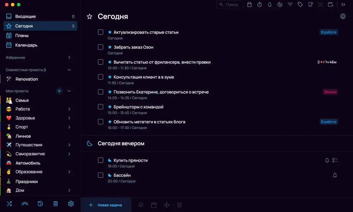Open the tag label icon in toolbar
Viewport: 353px width, 212px height.
coord(300,5)
